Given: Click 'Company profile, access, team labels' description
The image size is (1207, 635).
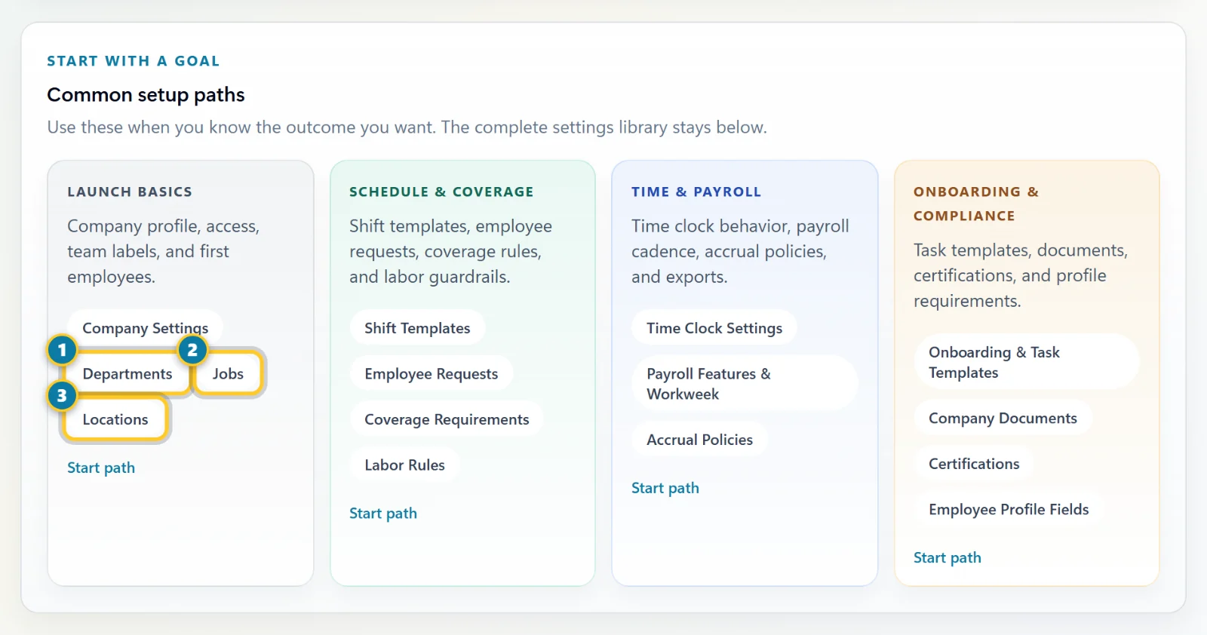Looking at the screenshot, I should pos(164,251).
